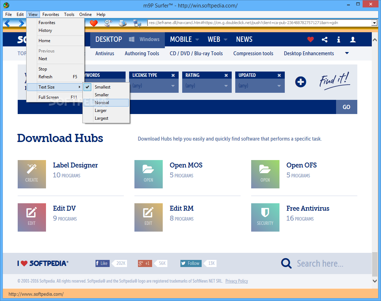This screenshot has height=301, width=381.
Task: Click the blue Forward arrow toolbar icon
Action: pos(21,23)
